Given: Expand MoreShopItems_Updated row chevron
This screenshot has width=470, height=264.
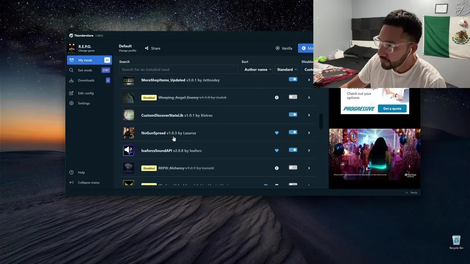Looking at the screenshot, I should pyautogui.click(x=309, y=80).
